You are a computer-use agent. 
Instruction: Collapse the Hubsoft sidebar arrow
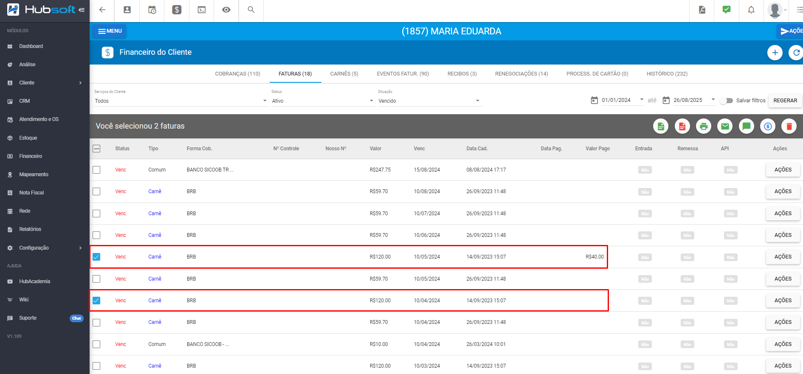click(x=82, y=10)
